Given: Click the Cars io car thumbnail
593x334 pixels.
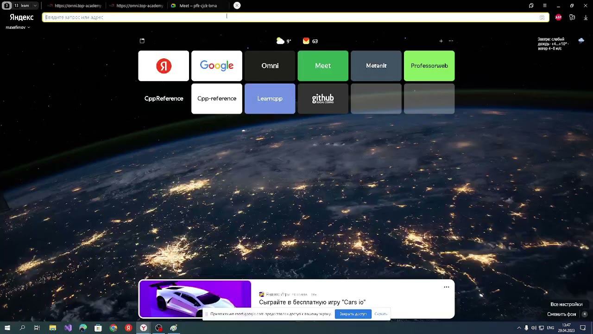Looking at the screenshot, I should (195, 299).
